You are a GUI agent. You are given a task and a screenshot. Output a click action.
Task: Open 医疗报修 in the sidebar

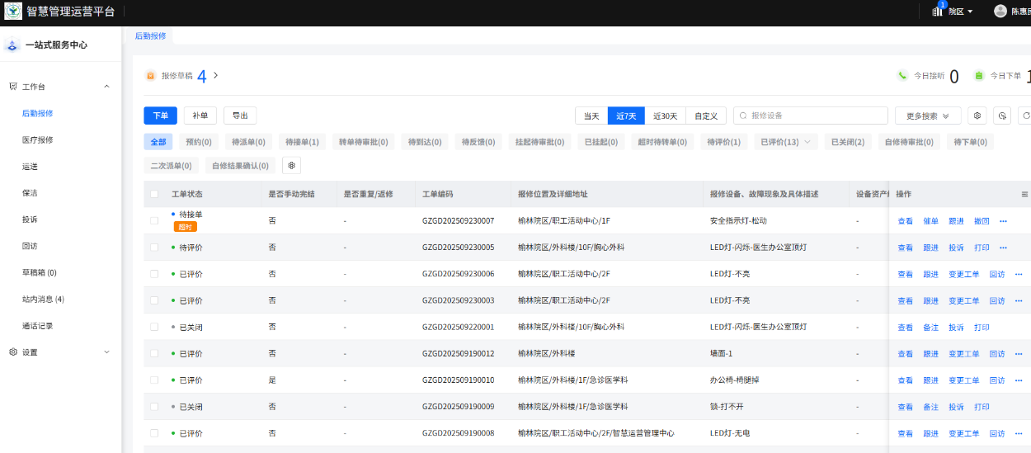click(x=38, y=140)
